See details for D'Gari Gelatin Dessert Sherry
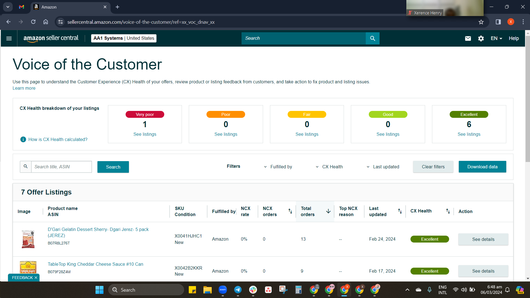Image resolution: width=530 pixels, height=298 pixels. click(x=483, y=239)
